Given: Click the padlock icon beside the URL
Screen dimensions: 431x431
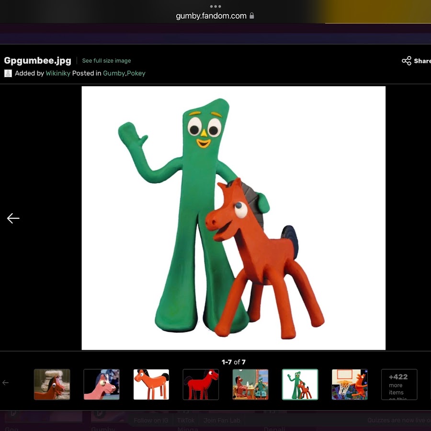Looking at the screenshot, I should (x=251, y=16).
